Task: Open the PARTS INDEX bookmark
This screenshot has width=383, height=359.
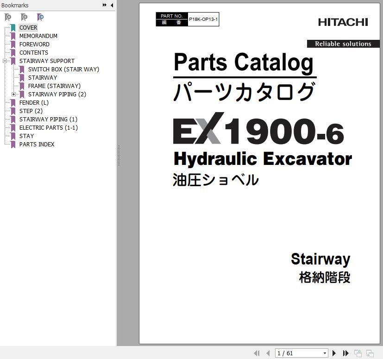Action: 37,144
